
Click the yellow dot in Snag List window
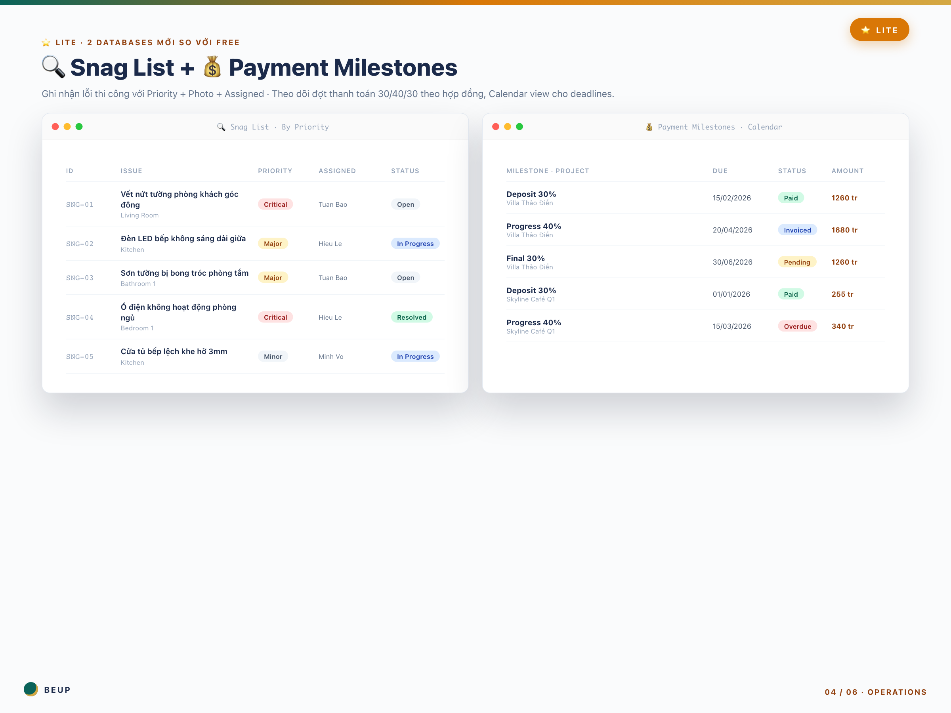[67, 127]
